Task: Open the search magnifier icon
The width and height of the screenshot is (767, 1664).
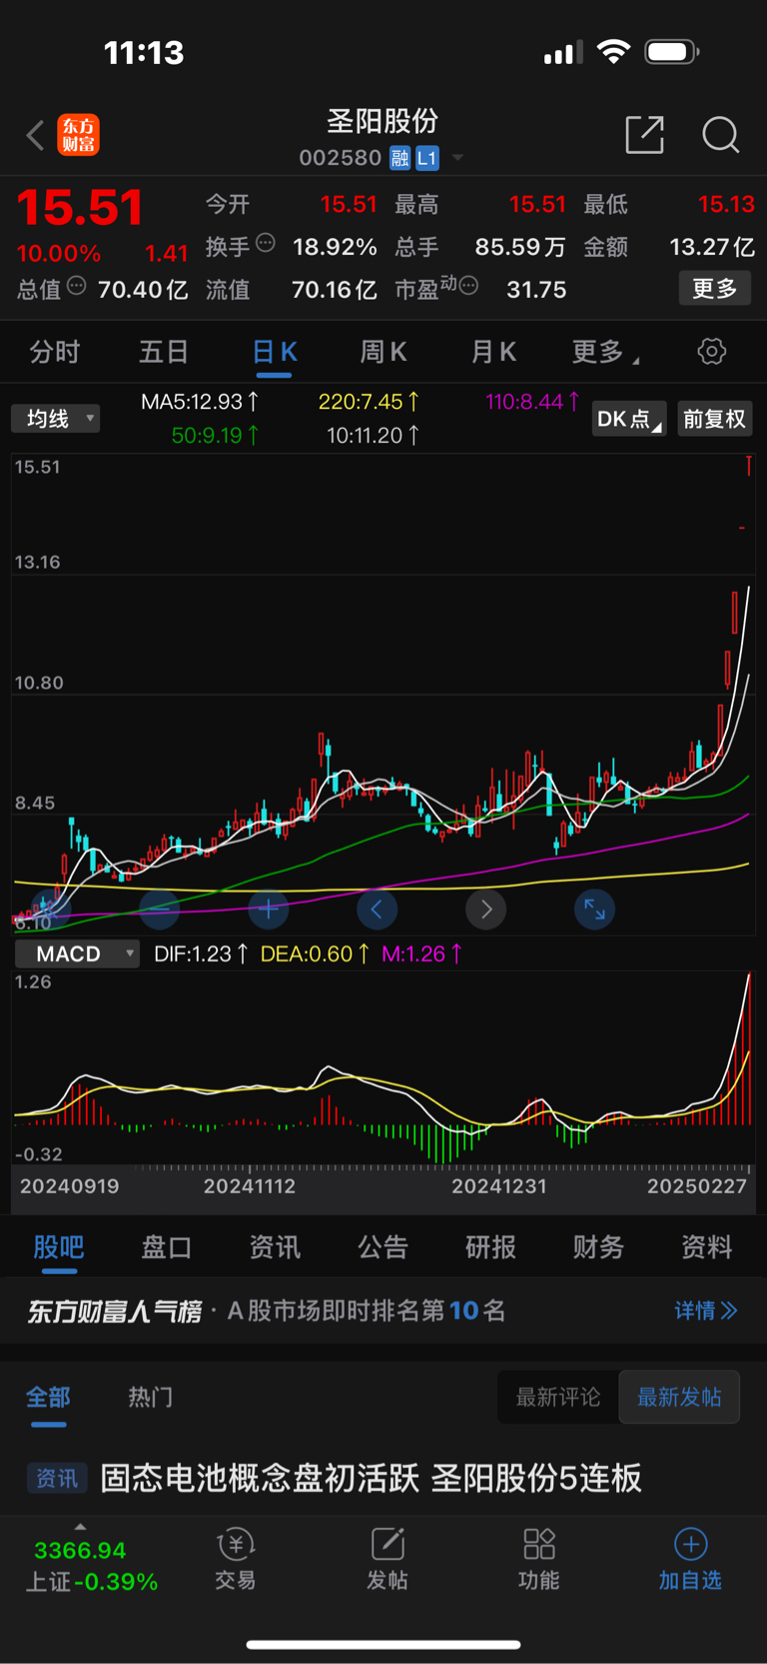Action: (x=720, y=134)
